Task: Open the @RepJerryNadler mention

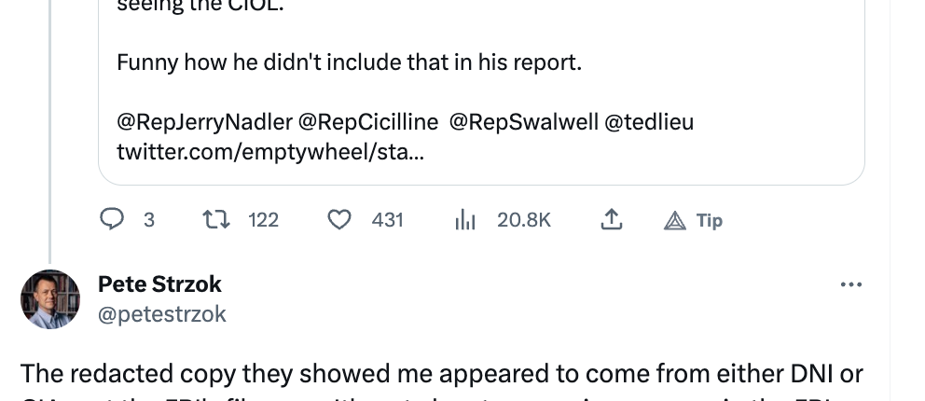Action: pos(203,122)
